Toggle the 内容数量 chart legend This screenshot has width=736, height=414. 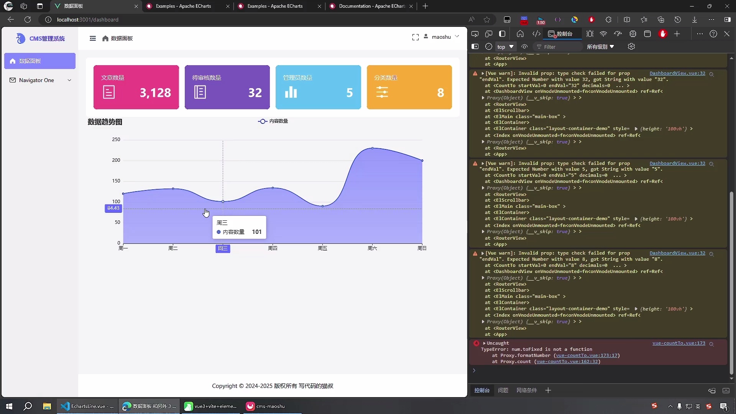[x=273, y=121]
